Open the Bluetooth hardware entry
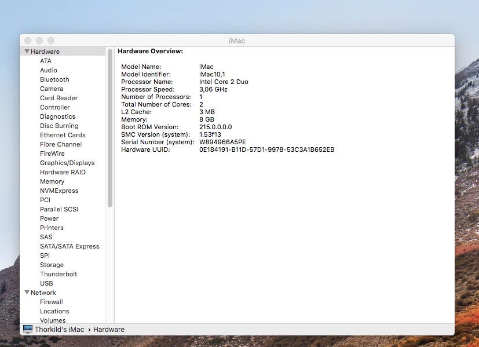This screenshot has width=479, height=347. click(x=54, y=79)
